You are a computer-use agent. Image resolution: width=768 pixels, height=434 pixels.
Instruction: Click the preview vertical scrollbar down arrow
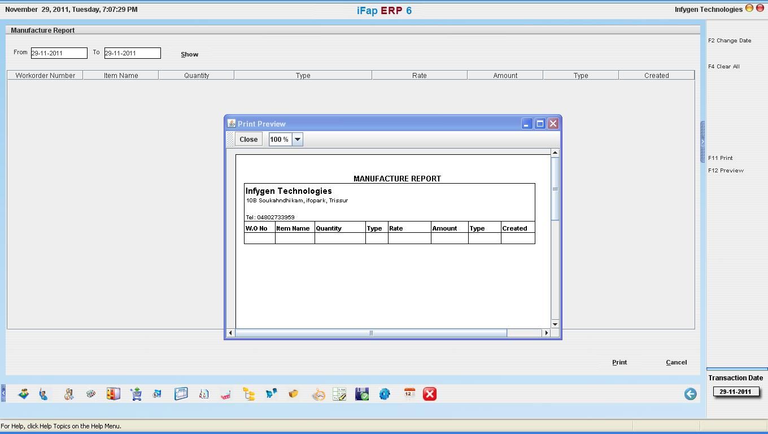pyautogui.click(x=555, y=324)
